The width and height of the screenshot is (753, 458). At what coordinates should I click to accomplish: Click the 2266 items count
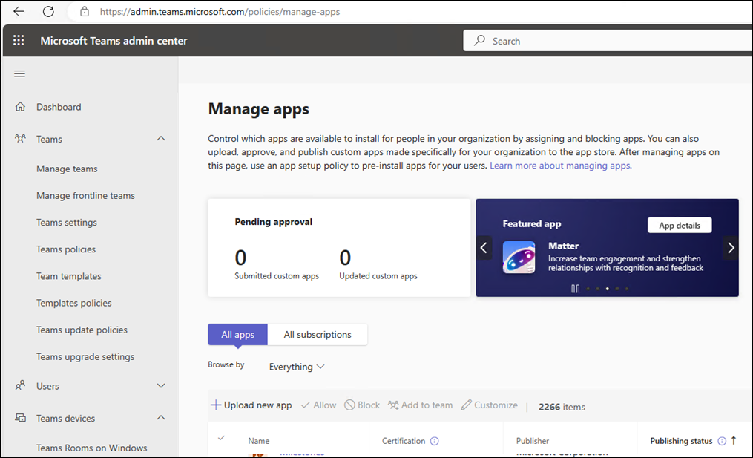coord(562,407)
